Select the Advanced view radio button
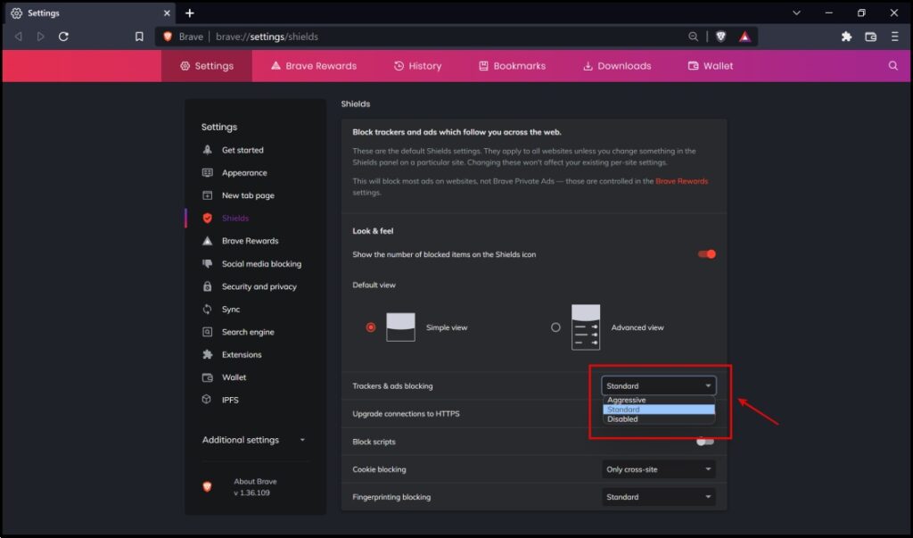913x538 pixels. 555,327
